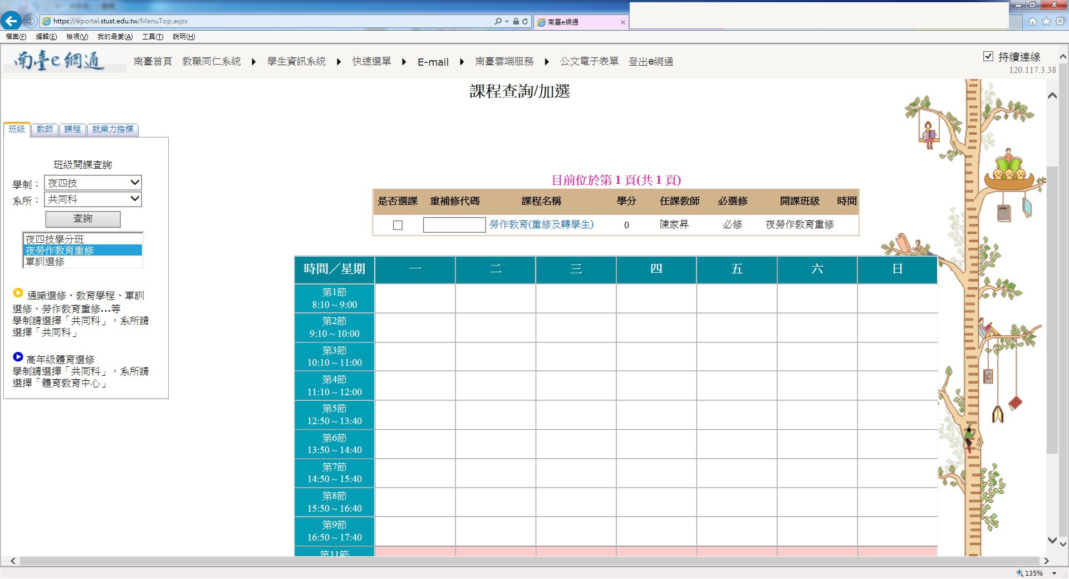Open the browser home icon
Viewport: 1069px width, 579px height.
pos(1033,21)
